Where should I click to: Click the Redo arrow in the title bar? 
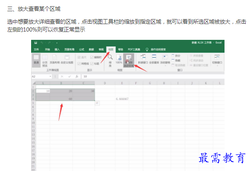click(x=49, y=43)
